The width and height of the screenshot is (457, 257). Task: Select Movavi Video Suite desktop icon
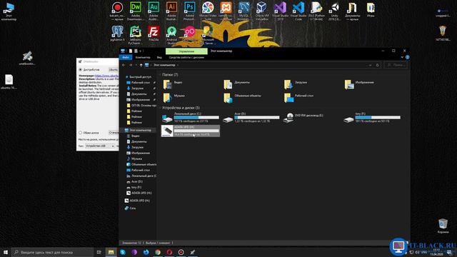pyautogui.click(x=208, y=11)
